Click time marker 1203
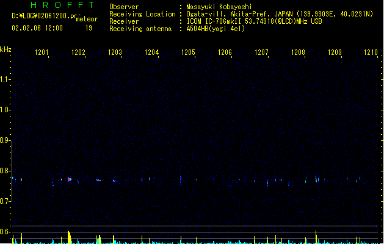The height and width of the screenshot is (244, 384). (115, 52)
